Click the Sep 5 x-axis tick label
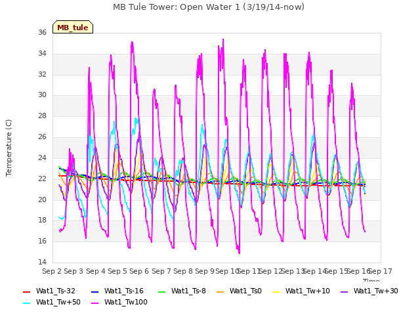Screen dimensions: 420x315 pyautogui.click(x=117, y=271)
